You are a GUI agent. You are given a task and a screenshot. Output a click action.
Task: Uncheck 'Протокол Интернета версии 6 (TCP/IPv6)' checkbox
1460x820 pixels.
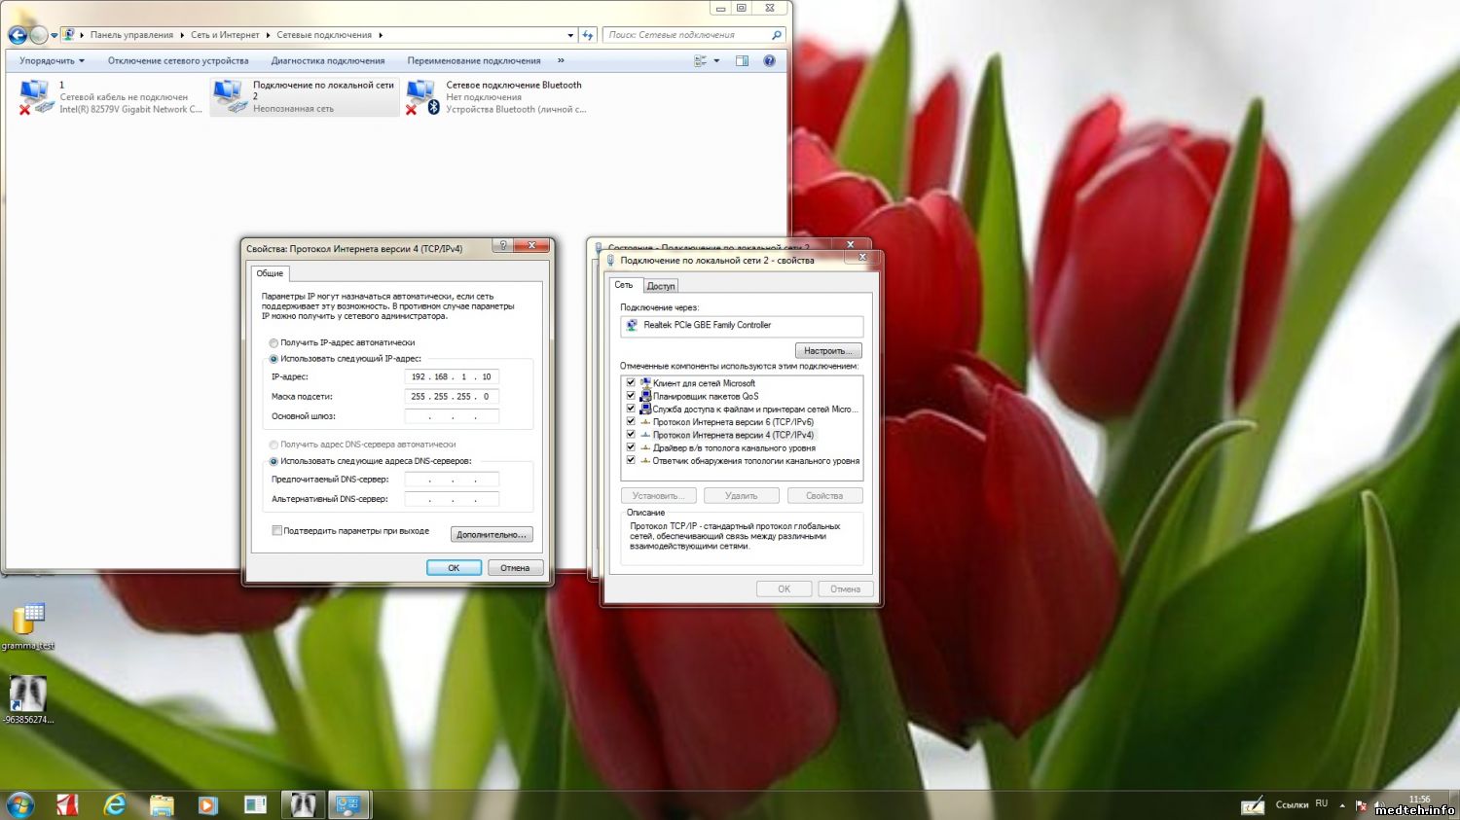(631, 422)
